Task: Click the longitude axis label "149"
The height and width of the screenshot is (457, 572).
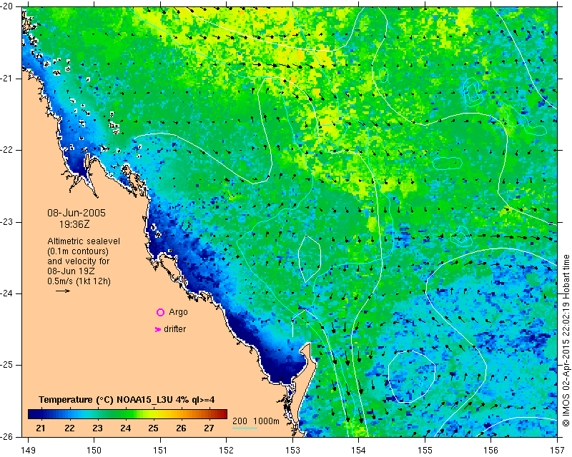Action: [29, 450]
